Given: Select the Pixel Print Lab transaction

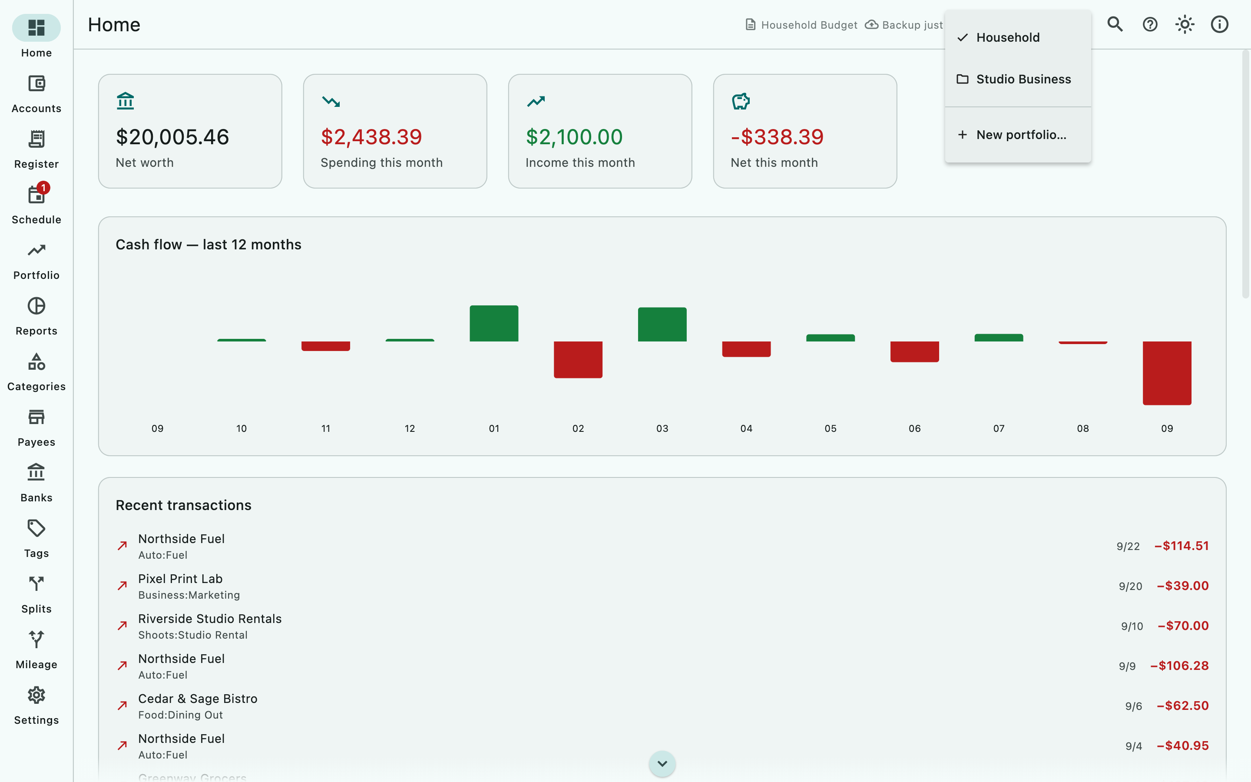Looking at the screenshot, I should [662, 586].
